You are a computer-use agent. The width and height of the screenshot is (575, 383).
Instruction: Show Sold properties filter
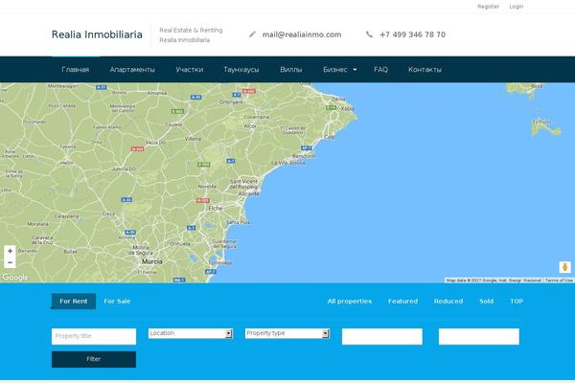point(487,301)
